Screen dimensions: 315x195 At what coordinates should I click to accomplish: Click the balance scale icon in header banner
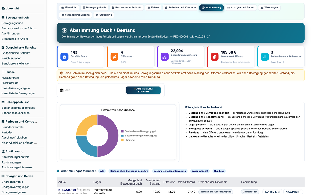(65, 30)
